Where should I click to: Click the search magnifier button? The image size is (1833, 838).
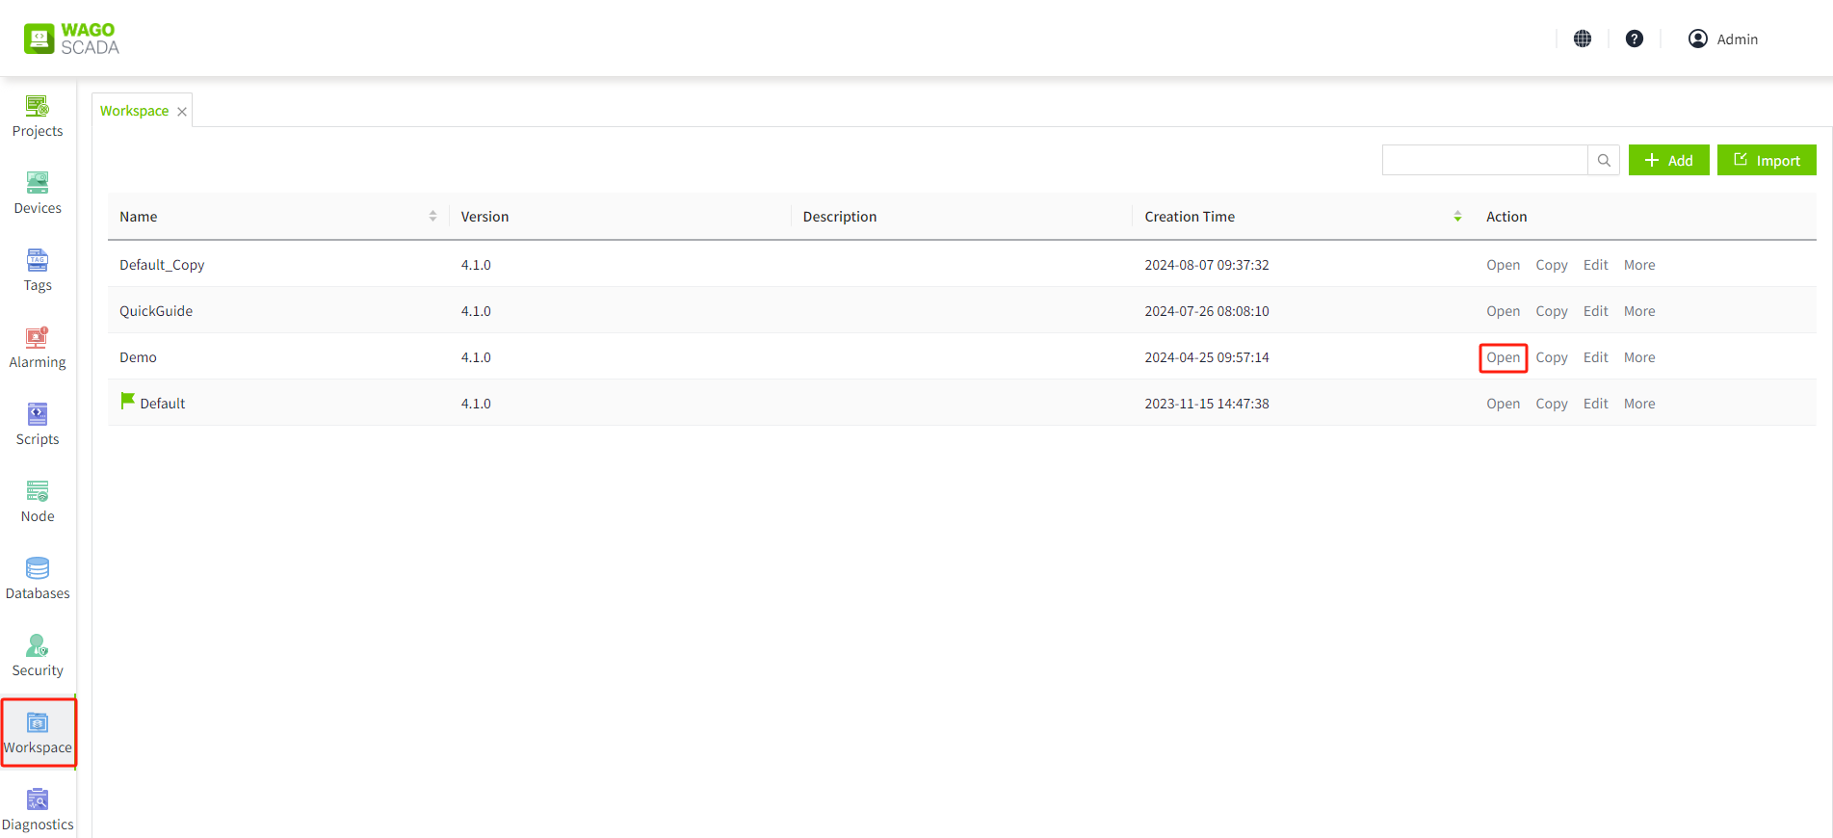tap(1604, 161)
